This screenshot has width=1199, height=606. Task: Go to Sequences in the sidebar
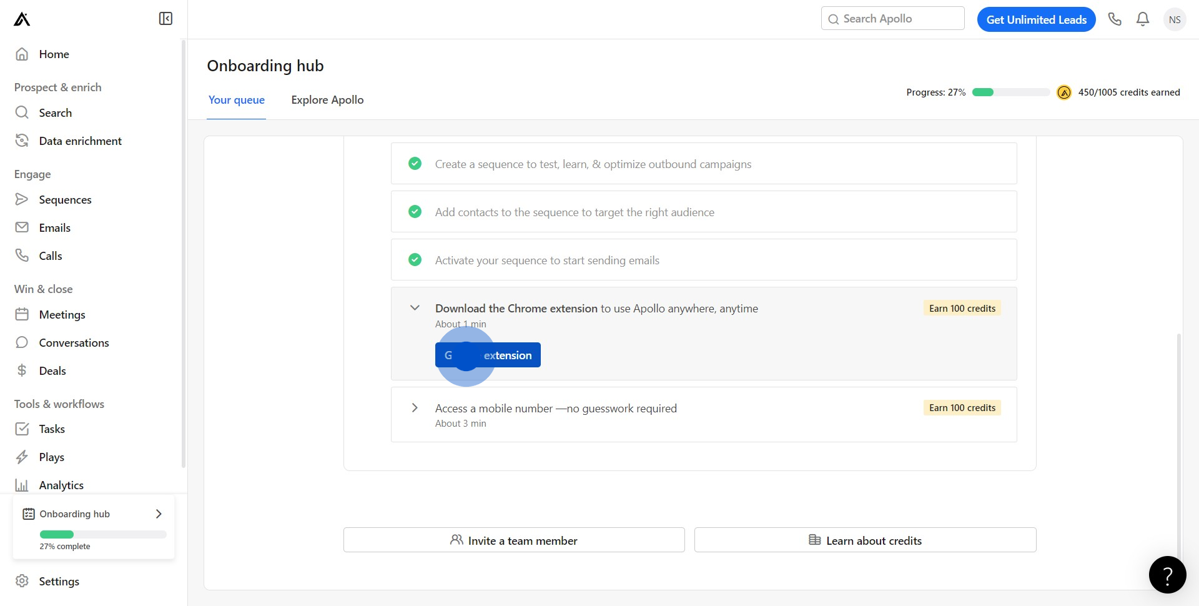point(65,200)
